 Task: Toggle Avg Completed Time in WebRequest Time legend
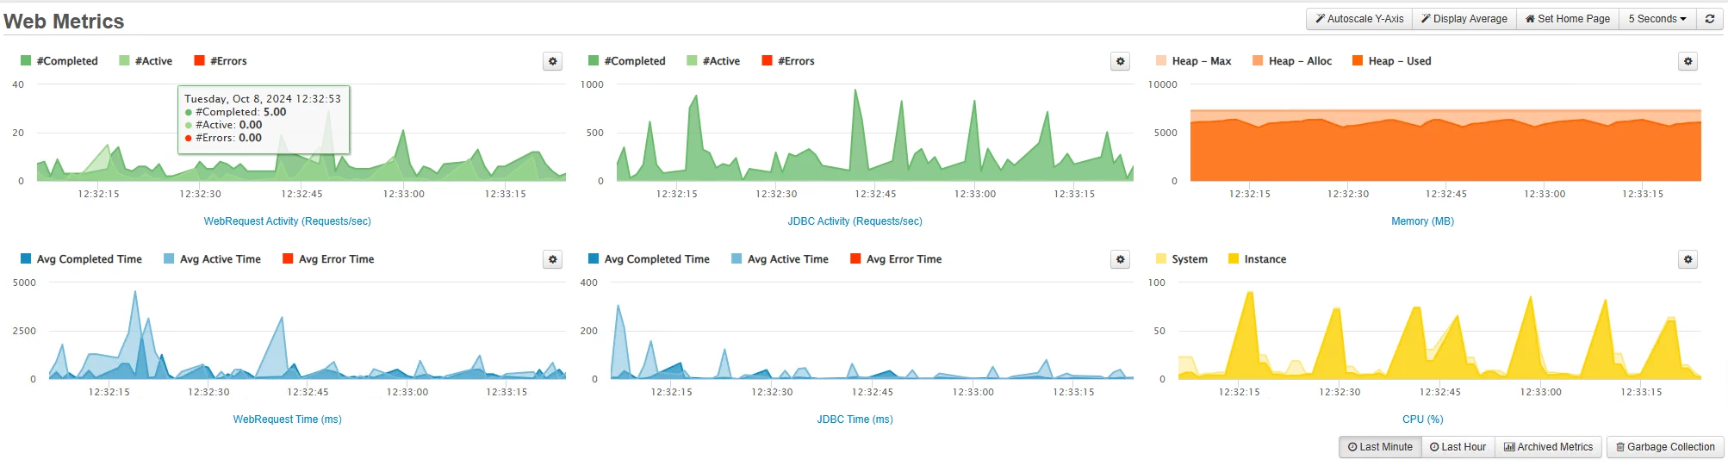tap(81, 259)
